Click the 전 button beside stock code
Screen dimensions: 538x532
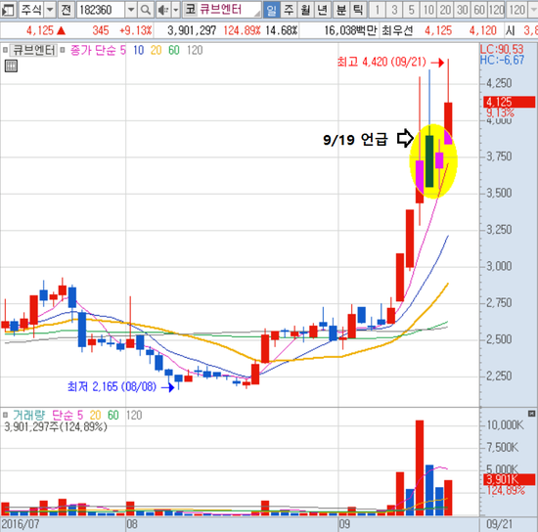66,10
